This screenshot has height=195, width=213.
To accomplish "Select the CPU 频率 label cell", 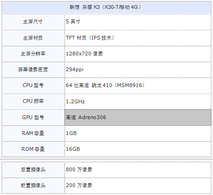I will click(x=33, y=101).
